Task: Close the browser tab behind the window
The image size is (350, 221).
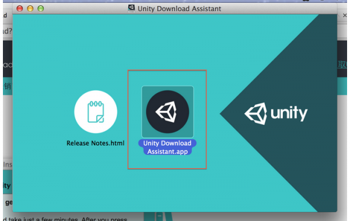Action: 345,15
